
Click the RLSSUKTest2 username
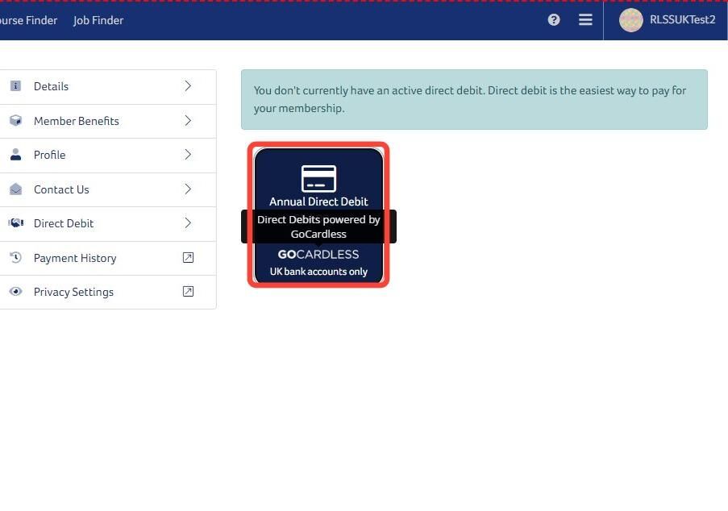[683, 19]
